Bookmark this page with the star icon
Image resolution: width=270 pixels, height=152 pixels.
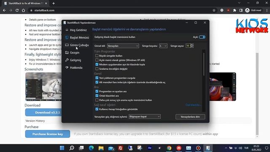pyautogui.click(x=214, y=10)
